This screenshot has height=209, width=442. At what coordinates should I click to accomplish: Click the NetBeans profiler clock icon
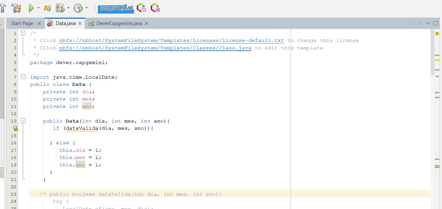pos(141,8)
